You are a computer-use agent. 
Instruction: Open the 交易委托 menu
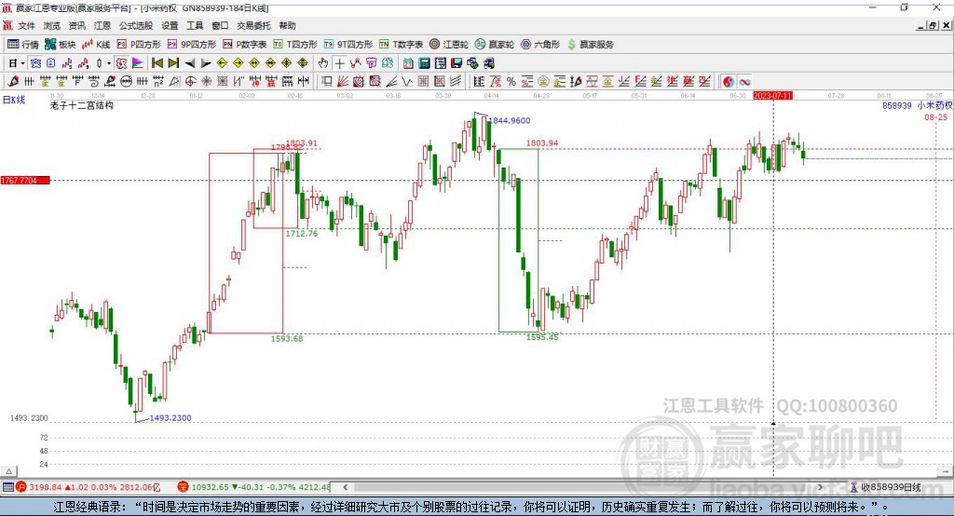click(x=253, y=25)
